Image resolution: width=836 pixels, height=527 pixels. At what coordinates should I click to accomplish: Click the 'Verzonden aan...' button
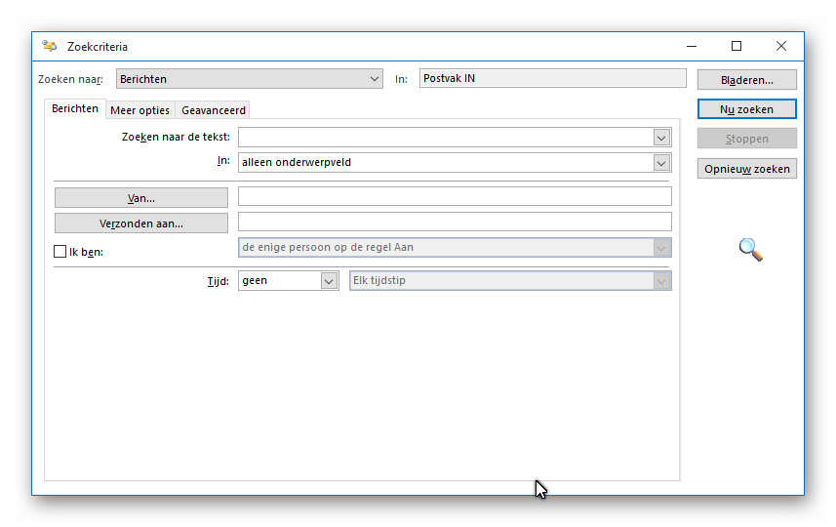coord(141,223)
